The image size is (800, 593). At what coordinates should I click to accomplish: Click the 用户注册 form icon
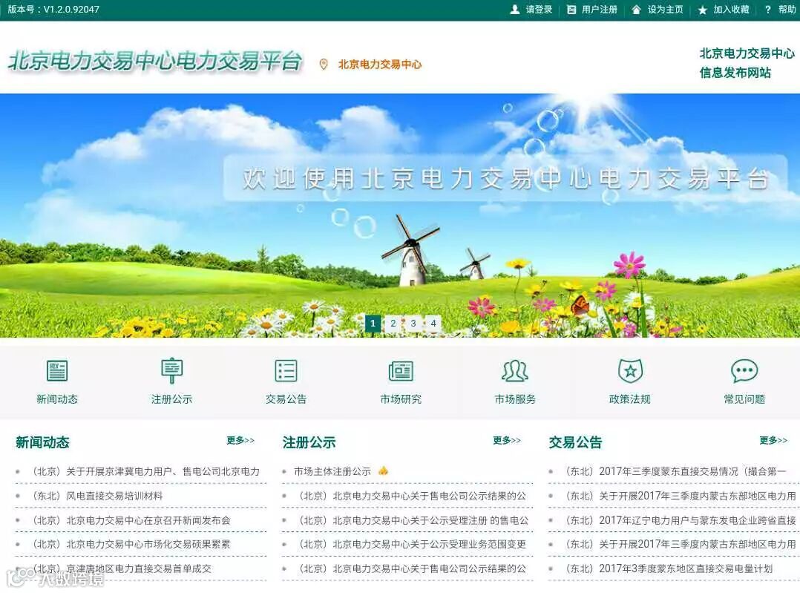click(572, 9)
